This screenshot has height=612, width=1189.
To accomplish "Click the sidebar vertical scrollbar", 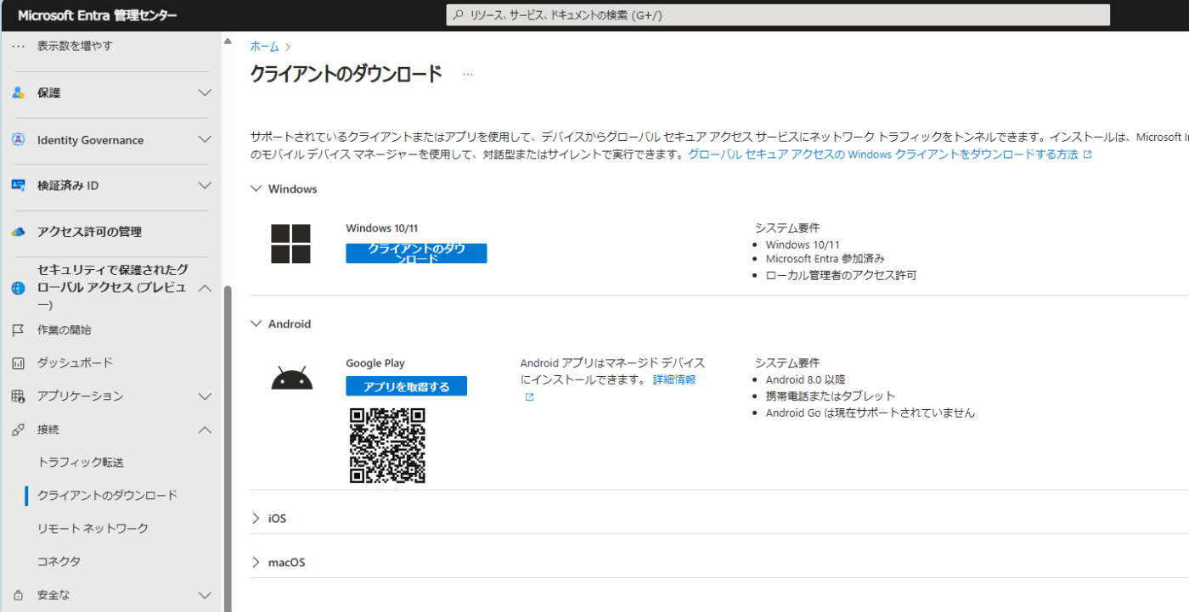I will pos(227,450).
